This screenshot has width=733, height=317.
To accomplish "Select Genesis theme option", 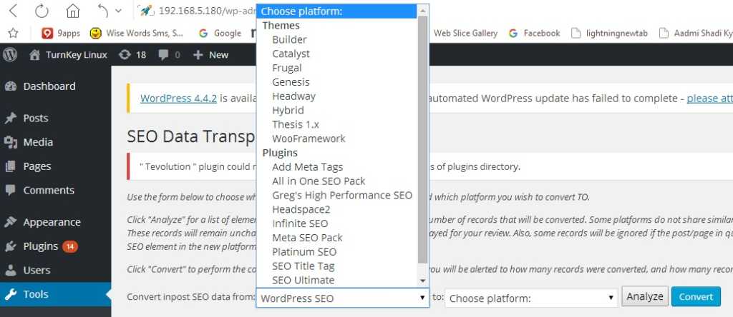I will [336, 82].
